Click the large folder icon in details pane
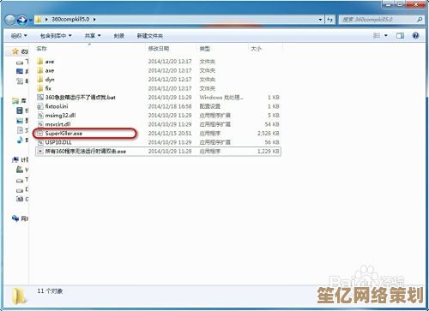The height and width of the screenshot is (311, 429). [19, 296]
